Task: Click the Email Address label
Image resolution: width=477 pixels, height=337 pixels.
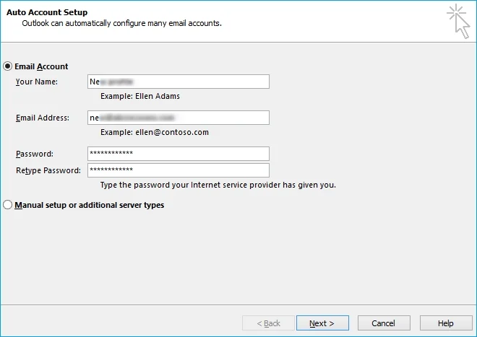Action: (x=43, y=118)
